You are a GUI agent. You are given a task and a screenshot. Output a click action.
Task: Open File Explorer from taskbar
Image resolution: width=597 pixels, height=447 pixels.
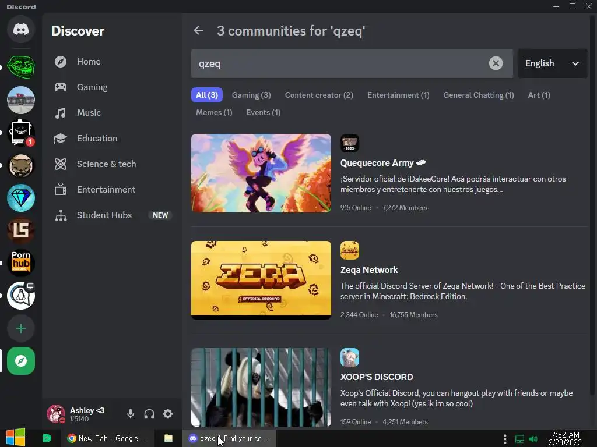click(168, 438)
